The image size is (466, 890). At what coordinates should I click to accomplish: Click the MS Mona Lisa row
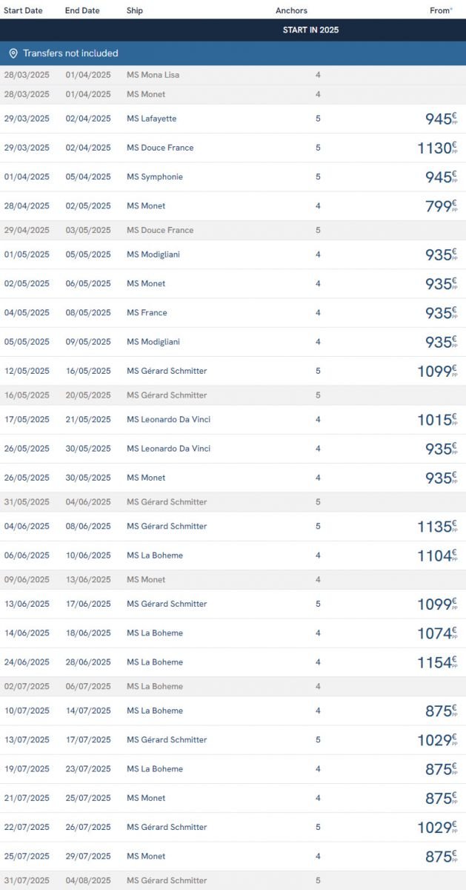(153, 75)
